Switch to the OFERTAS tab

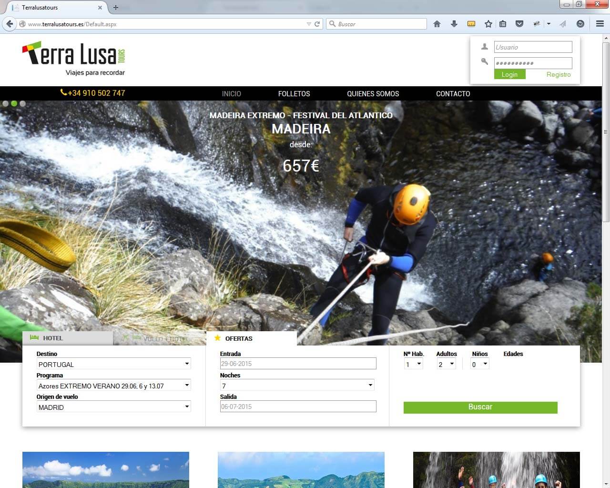pyautogui.click(x=252, y=338)
